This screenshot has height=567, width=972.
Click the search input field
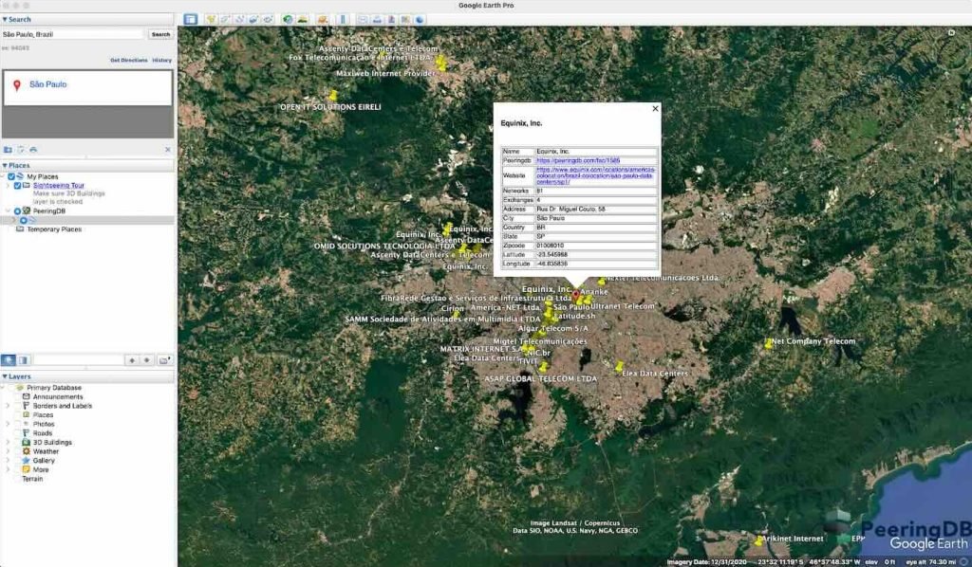point(73,34)
